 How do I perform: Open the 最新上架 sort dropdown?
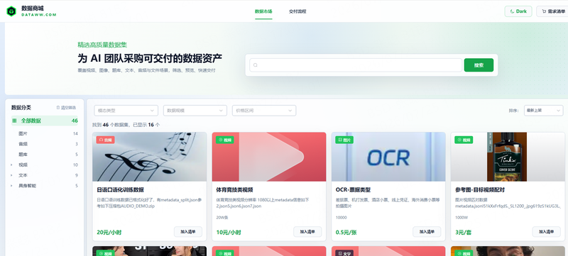click(x=543, y=111)
